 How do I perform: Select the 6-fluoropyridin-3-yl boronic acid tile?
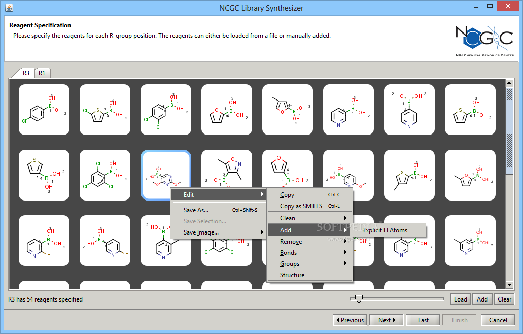[x=105, y=241]
